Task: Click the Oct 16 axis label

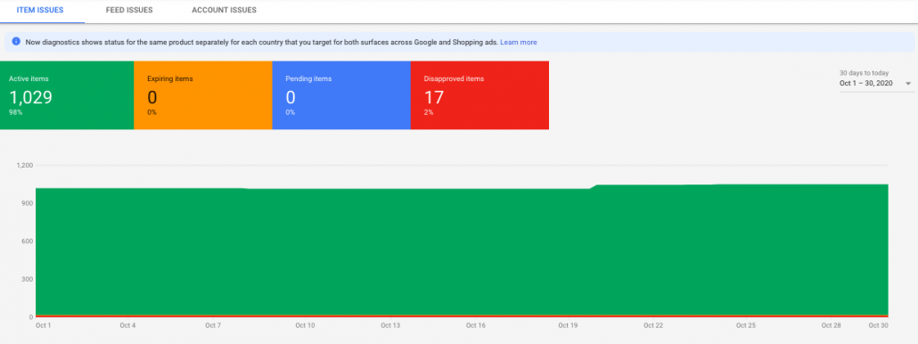Action: click(475, 325)
